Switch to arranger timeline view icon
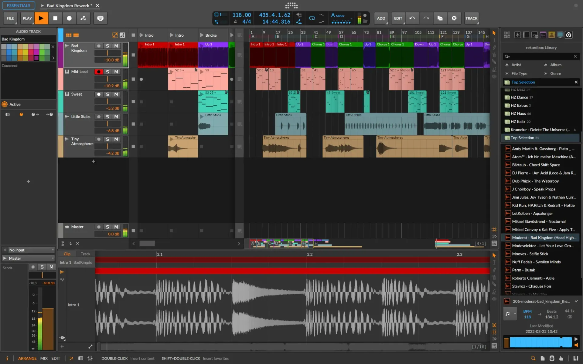This screenshot has width=583, height=364. [x=76, y=35]
